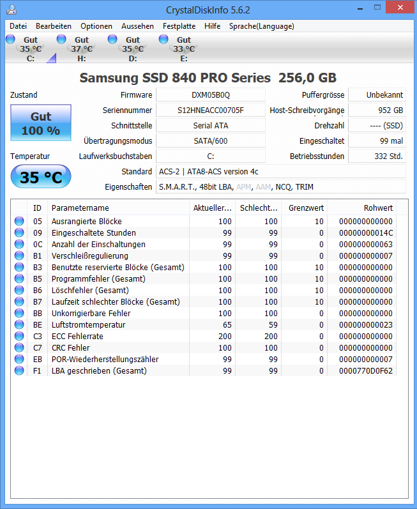417x509 pixels.
Task: Click the Standard field ACS-2 | ATA8-ACS
Action: click(x=281, y=171)
